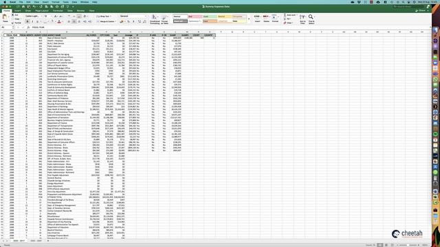440x247 pixels.
Task: Open the Format menu in menu bar
Action: 55,2
